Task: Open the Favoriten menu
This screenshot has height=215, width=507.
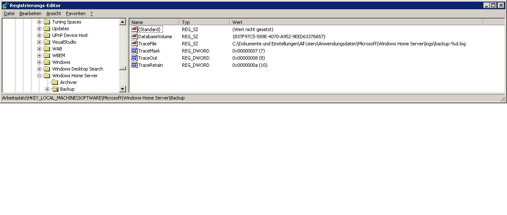Action: (x=76, y=13)
